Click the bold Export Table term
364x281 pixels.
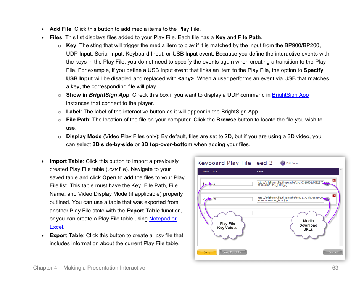click(66, 235)
